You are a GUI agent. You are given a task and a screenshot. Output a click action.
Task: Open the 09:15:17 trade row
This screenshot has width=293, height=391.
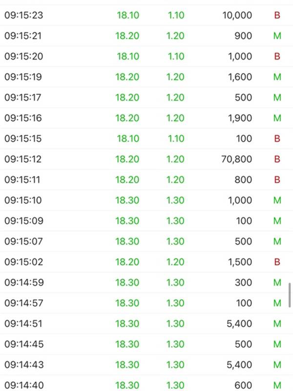coord(146,97)
